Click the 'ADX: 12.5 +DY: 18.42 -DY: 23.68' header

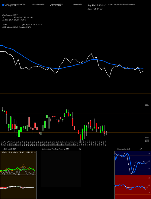(x=18, y=152)
